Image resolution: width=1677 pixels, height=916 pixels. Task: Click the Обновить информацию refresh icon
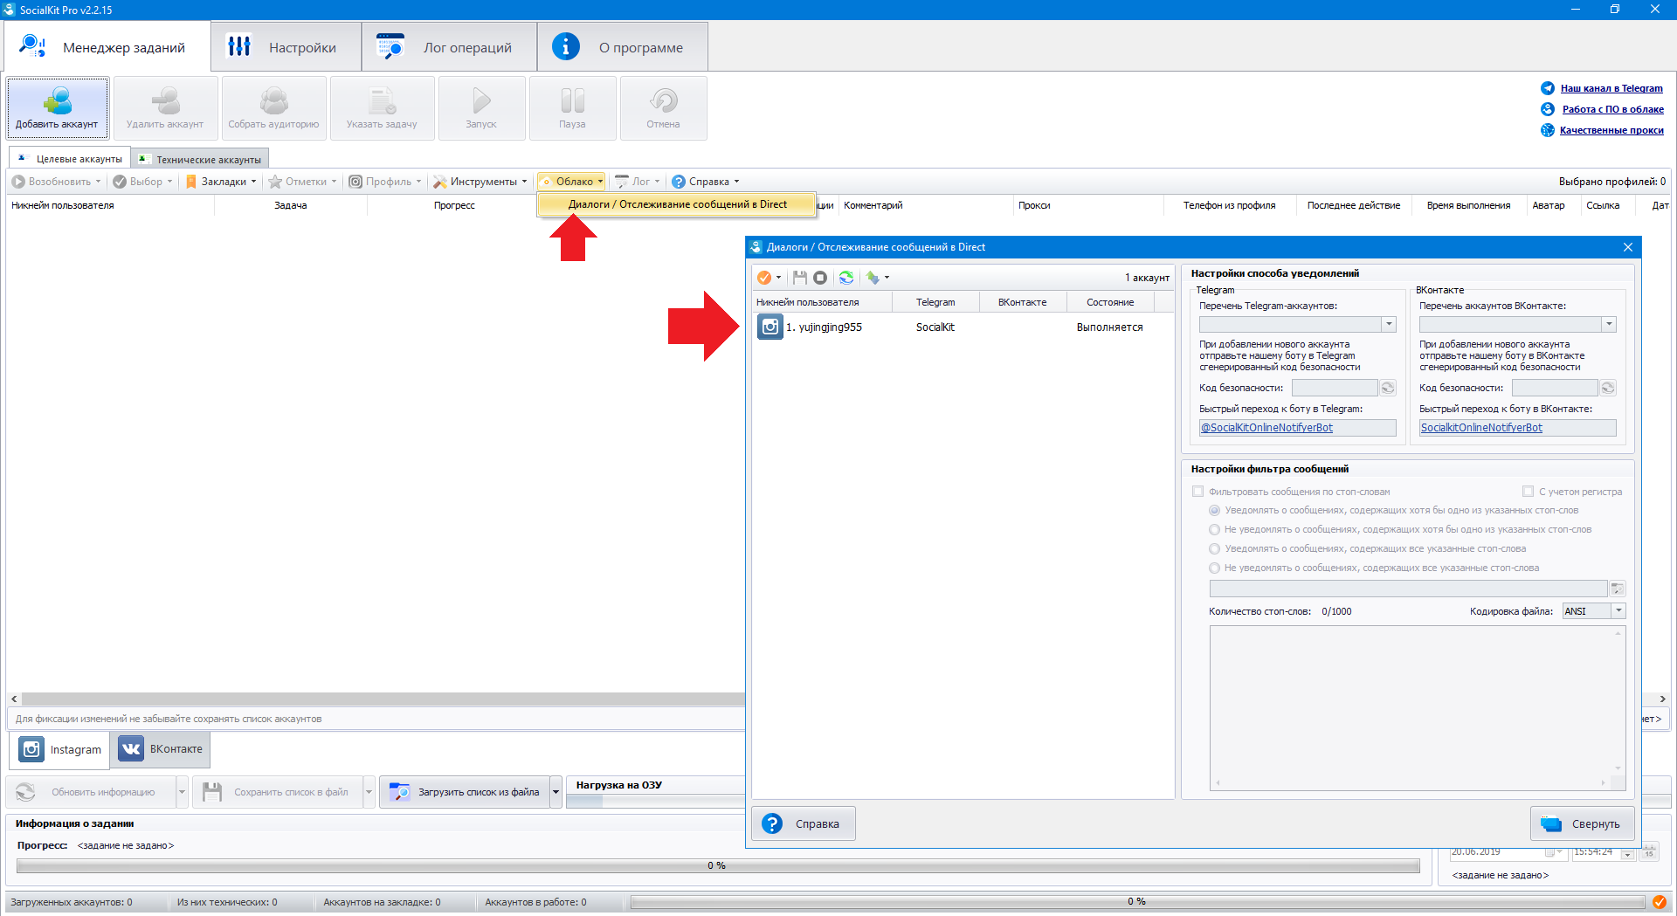pos(25,792)
